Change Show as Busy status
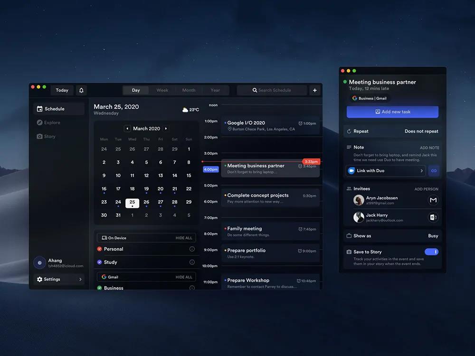This screenshot has height=356, width=475. 433,236
